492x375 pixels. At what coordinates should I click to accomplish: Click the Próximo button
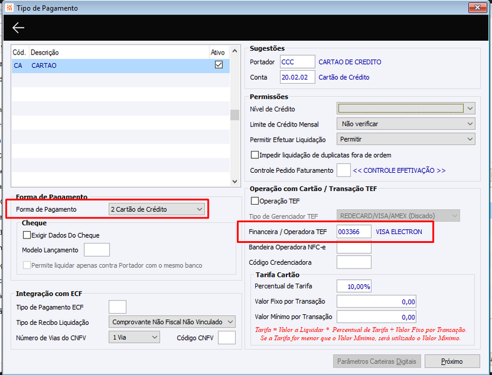click(x=452, y=361)
